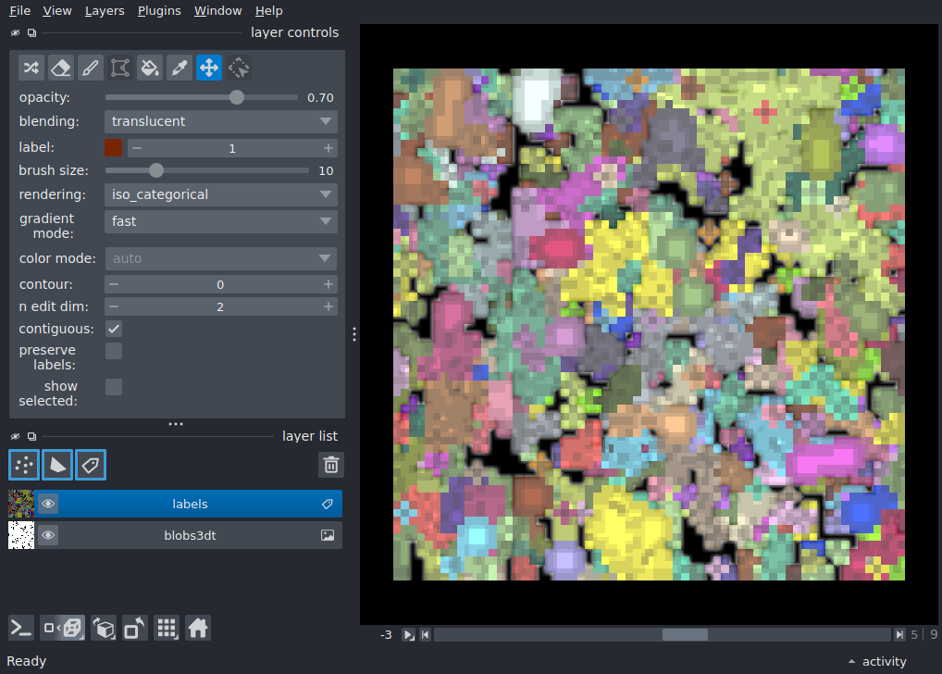Add a new shapes layer
The width and height of the screenshot is (942, 674).
pos(57,465)
